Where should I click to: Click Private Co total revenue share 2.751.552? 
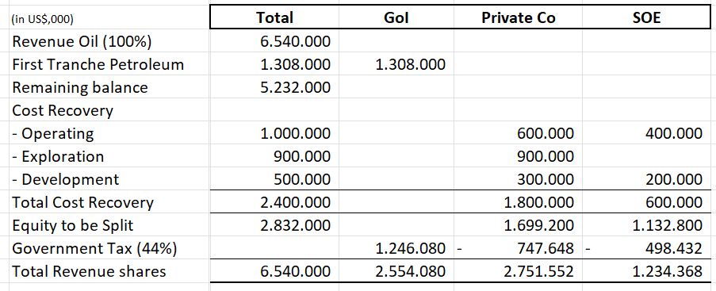(x=518, y=271)
